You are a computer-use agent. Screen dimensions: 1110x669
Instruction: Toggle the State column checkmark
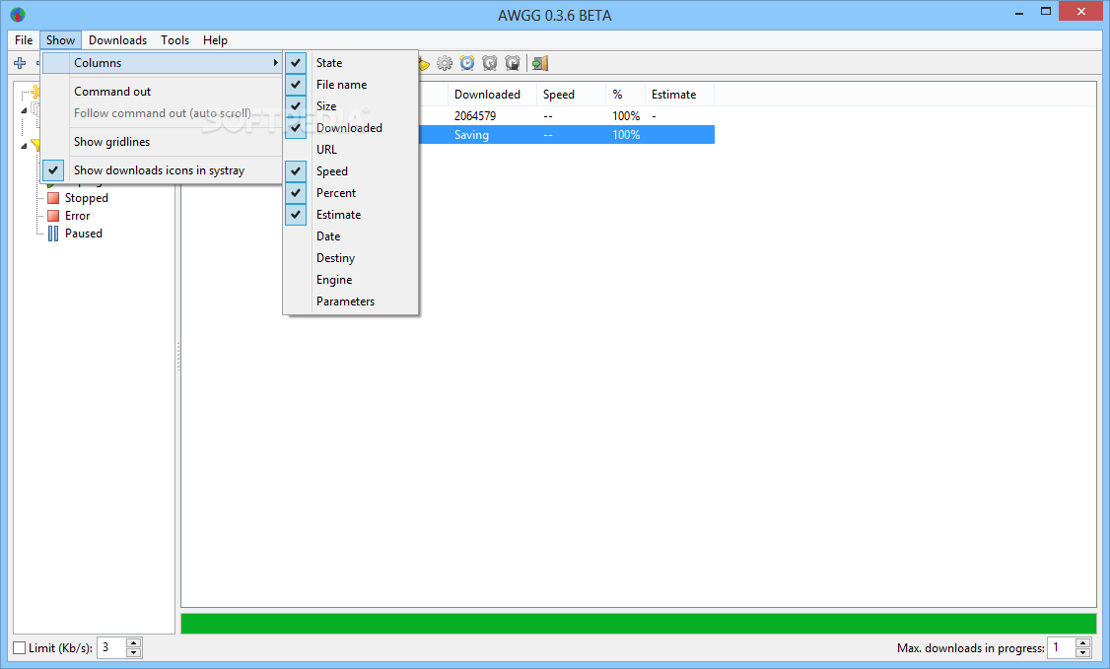(296, 63)
